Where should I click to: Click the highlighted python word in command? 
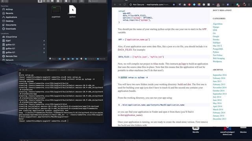tap(124, 78)
